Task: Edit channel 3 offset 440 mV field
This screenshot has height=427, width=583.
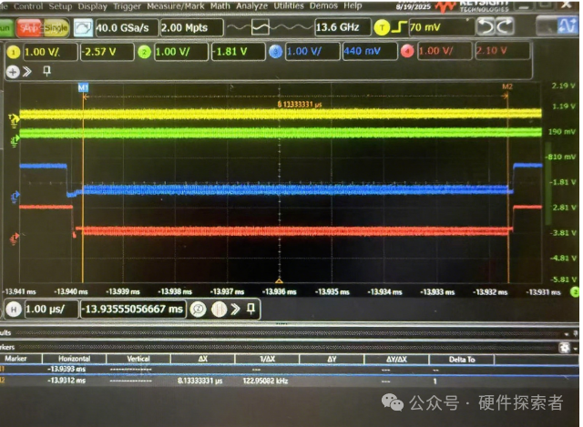Action: pos(370,51)
